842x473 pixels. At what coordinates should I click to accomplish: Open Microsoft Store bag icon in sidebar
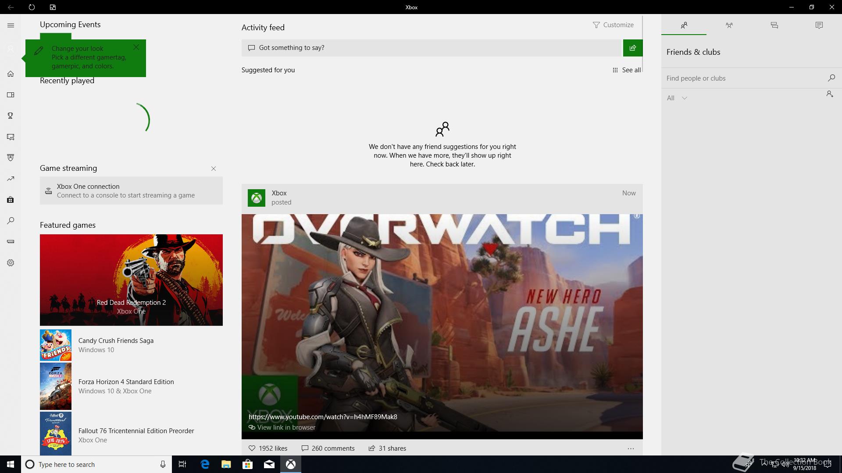[11, 200]
